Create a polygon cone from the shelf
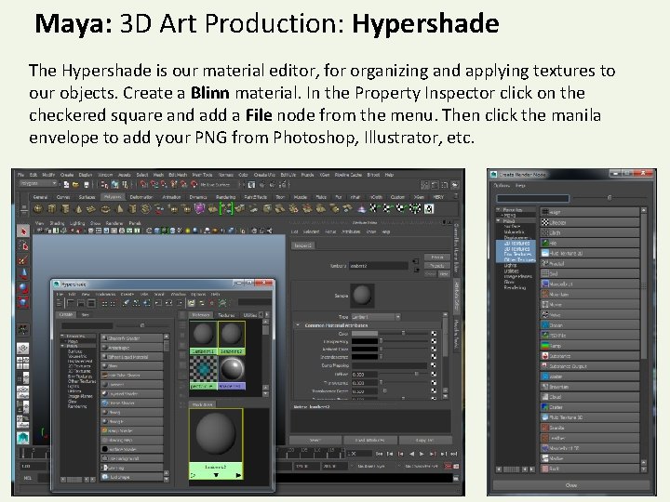This screenshot has height=502, width=670. point(78,209)
